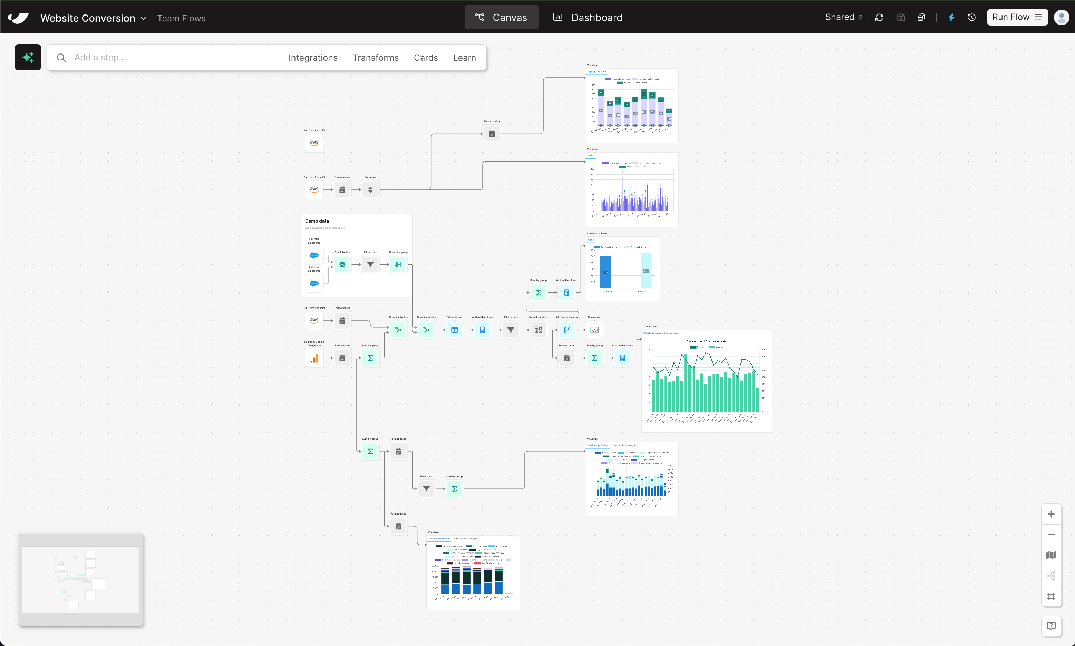Open the version history clock icon

(x=971, y=17)
